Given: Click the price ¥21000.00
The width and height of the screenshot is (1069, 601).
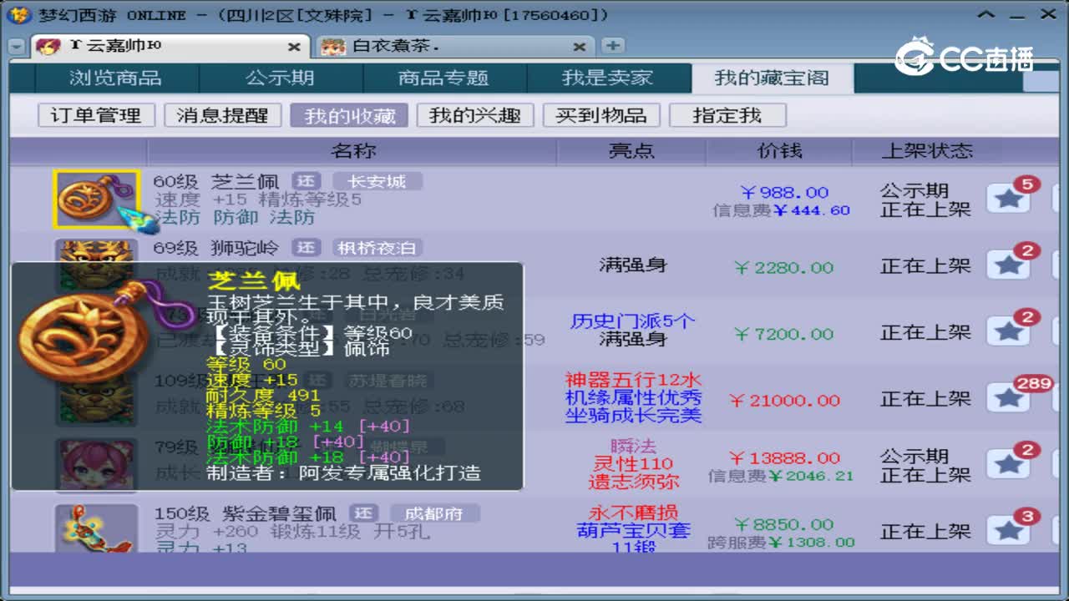Looking at the screenshot, I should click(784, 401).
